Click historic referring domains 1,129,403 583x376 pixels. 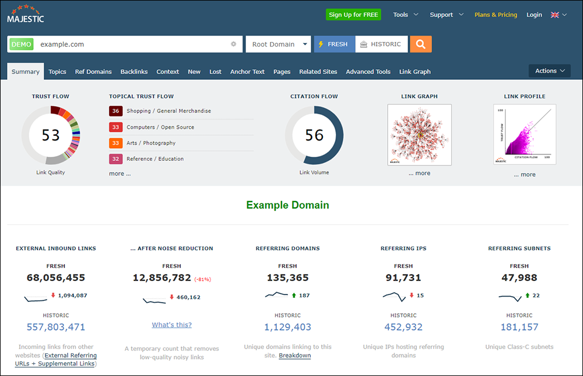click(x=287, y=327)
